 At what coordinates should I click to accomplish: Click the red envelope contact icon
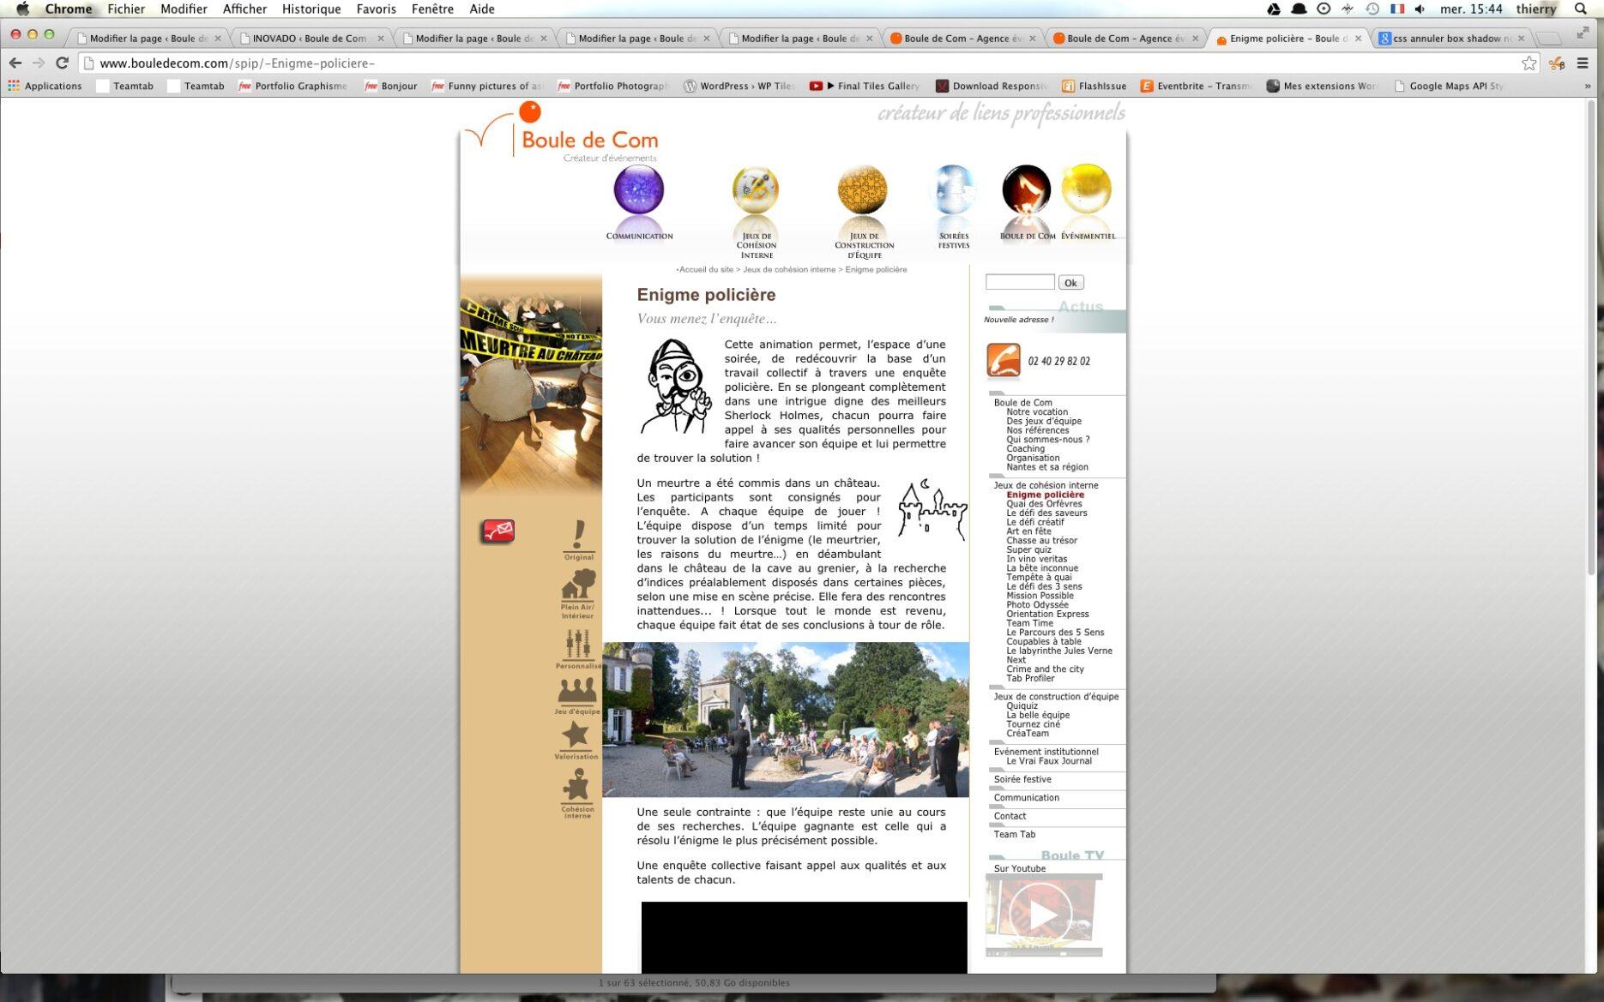(x=497, y=531)
